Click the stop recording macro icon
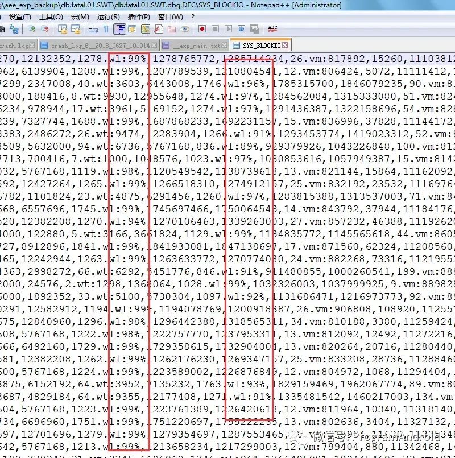This screenshot has height=458, width=455. [x=215, y=29]
